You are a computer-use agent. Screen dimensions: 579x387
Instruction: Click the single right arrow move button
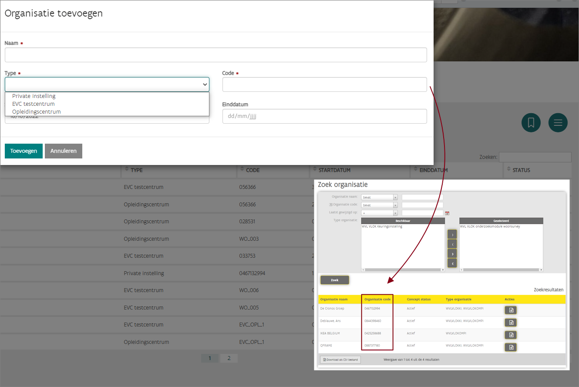click(452, 235)
